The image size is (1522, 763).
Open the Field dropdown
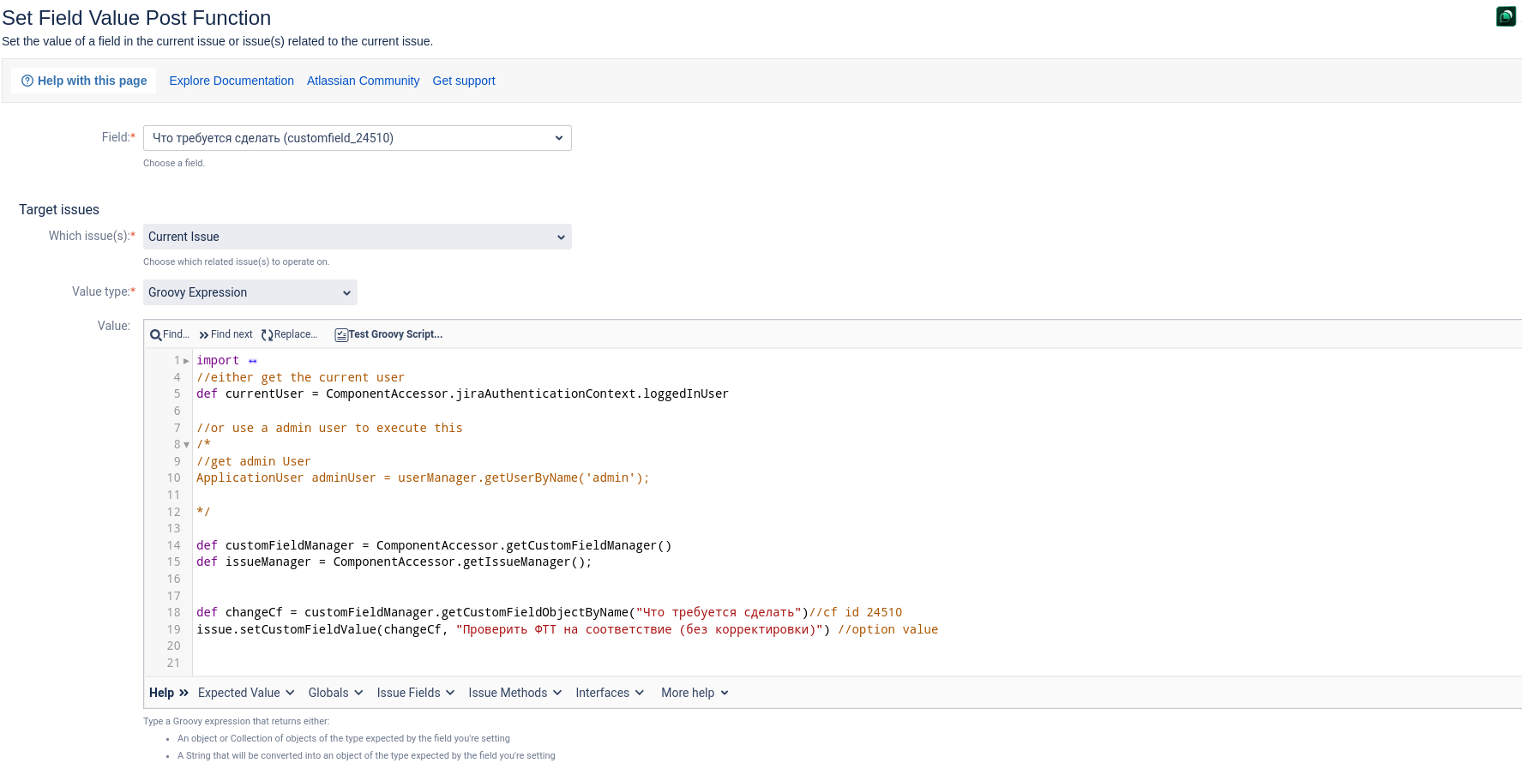(x=357, y=138)
